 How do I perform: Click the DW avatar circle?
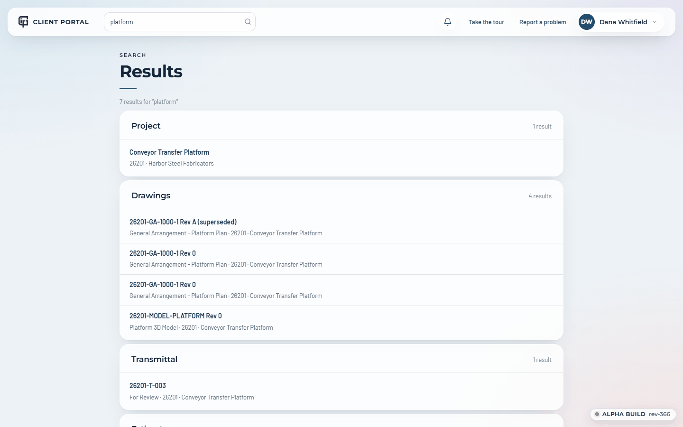coord(587,22)
